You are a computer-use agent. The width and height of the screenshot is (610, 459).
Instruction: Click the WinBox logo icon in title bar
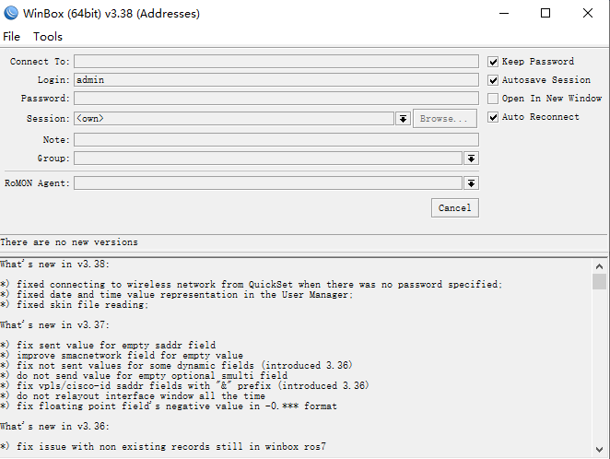[11, 13]
